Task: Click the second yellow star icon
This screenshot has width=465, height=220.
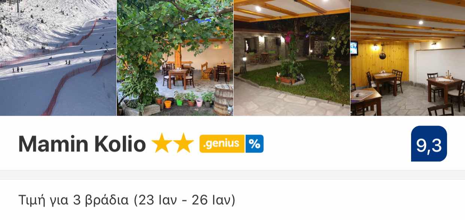Action: point(183,143)
